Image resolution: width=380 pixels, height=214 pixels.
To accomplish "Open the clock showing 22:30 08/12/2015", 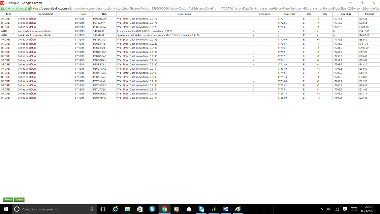I will (x=368, y=209).
